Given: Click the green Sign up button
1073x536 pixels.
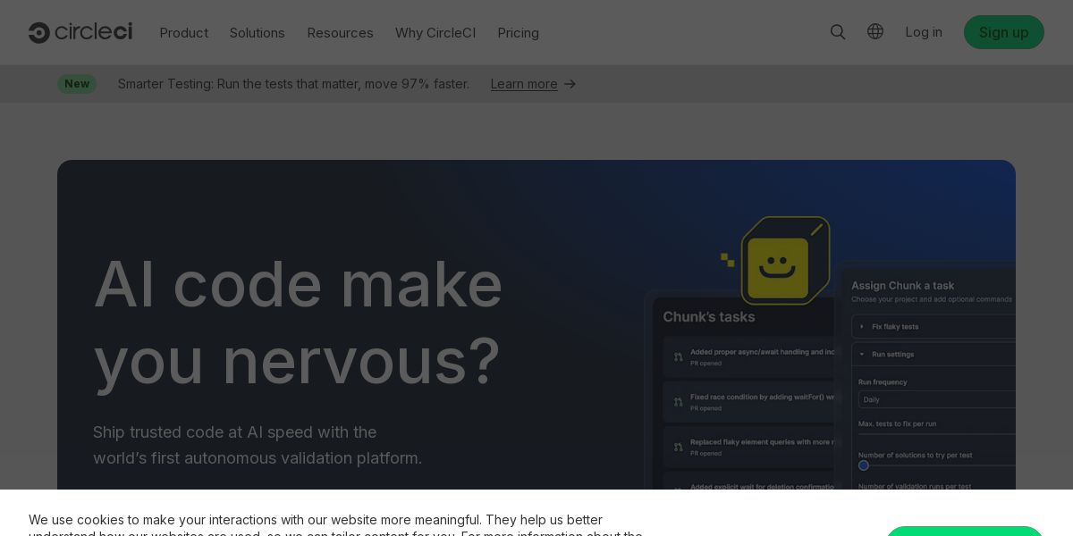Looking at the screenshot, I should click(1003, 32).
